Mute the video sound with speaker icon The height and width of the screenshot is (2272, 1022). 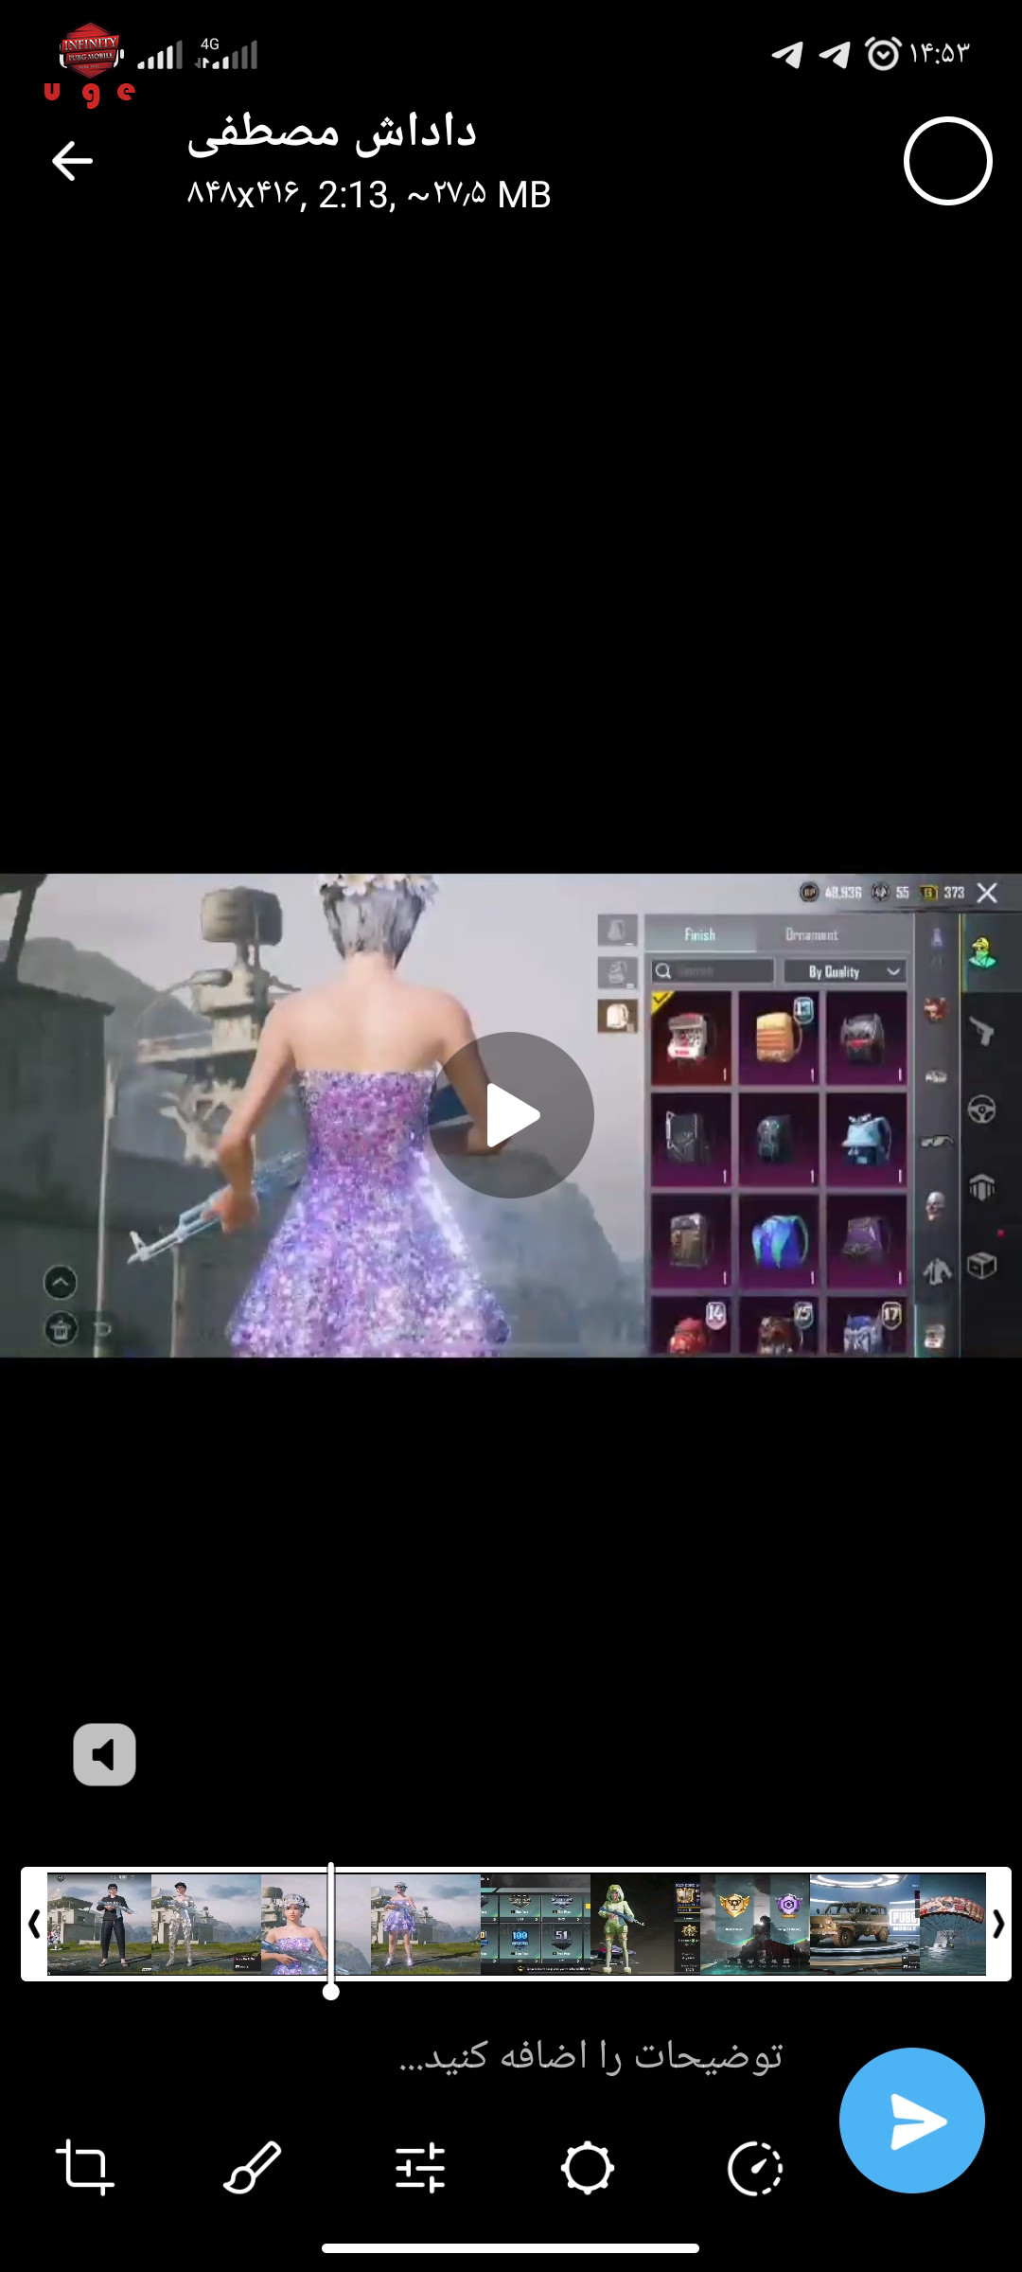coord(104,1755)
